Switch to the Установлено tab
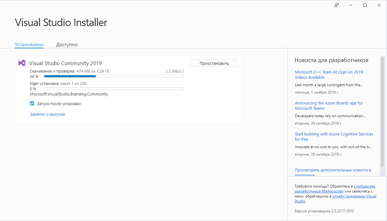Screen dimensions: 387x221 [x=29, y=45]
